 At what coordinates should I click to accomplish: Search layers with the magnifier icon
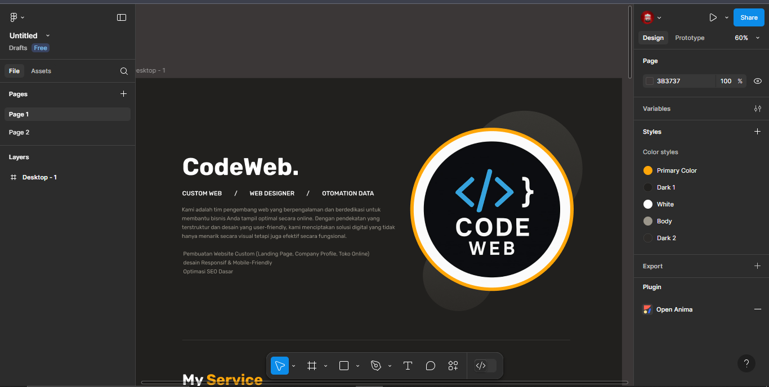pos(124,71)
